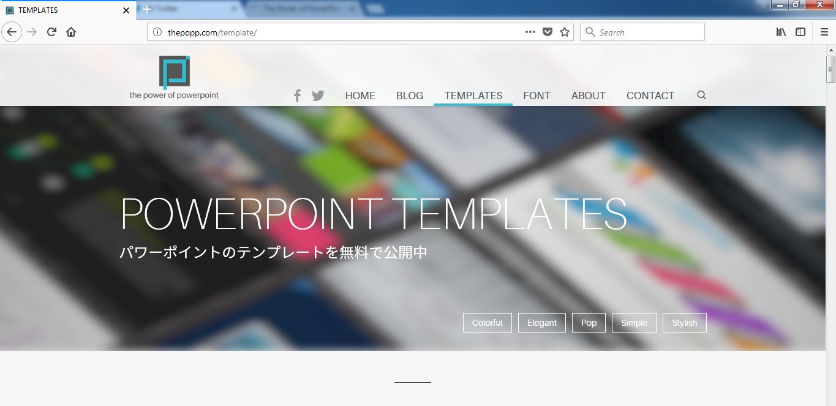Close the TEMPLATES browser tab

pyautogui.click(x=126, y=10)
